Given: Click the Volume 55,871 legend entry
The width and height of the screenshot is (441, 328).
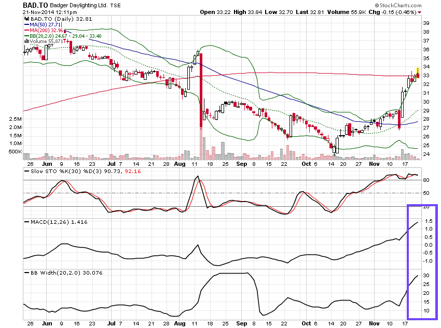Looking at the screenshot, I should pos(46,41).
